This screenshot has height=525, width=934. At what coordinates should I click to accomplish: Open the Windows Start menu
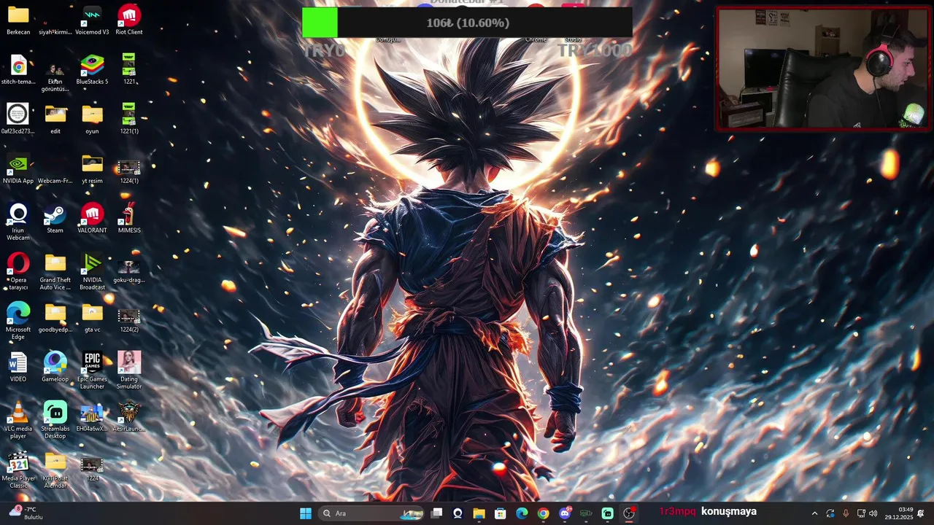click(306, 513)
